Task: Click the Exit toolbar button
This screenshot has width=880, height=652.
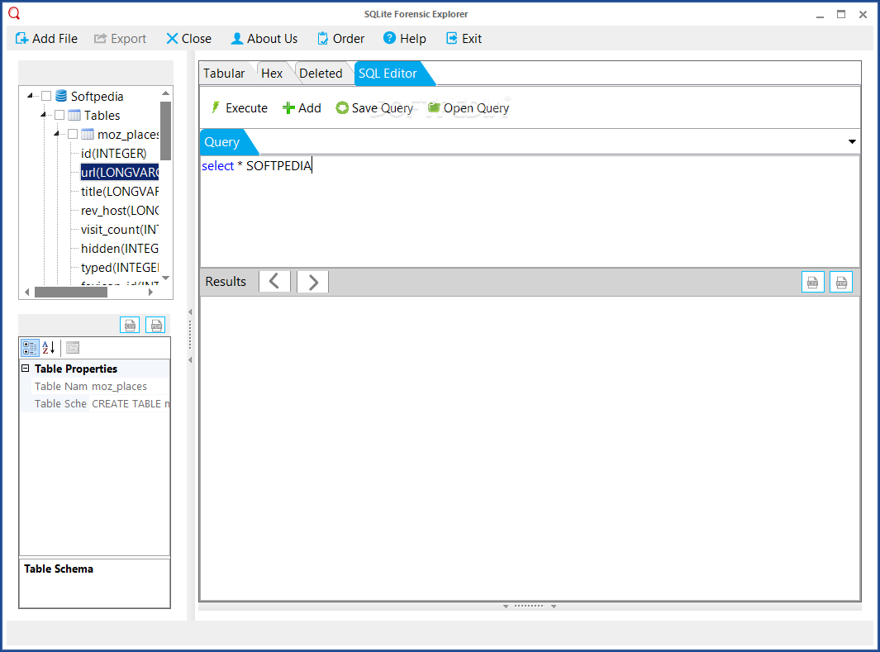Action: click(x=464, y=39)
